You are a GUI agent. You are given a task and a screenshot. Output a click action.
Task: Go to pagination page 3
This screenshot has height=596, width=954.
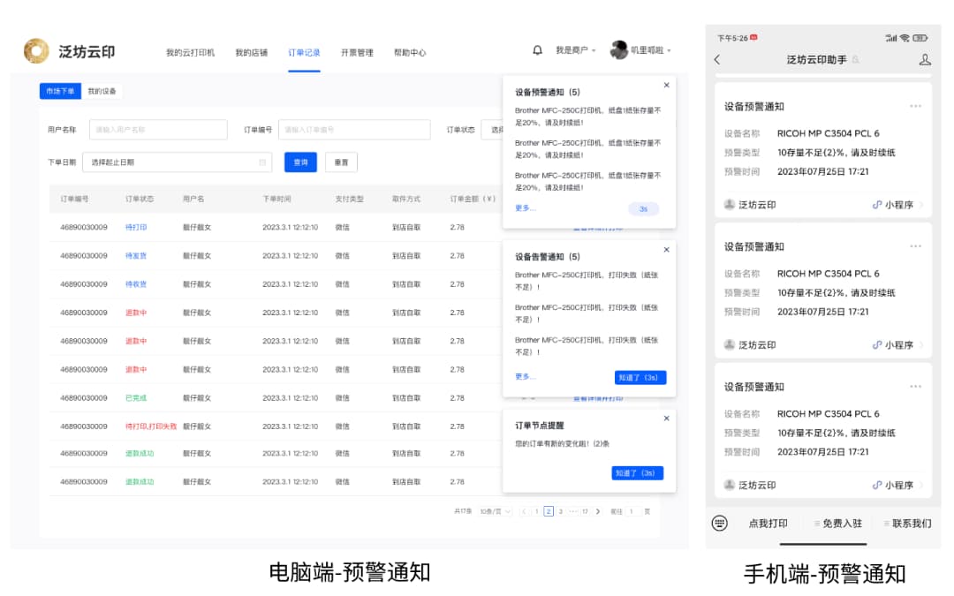pos(560,511)
